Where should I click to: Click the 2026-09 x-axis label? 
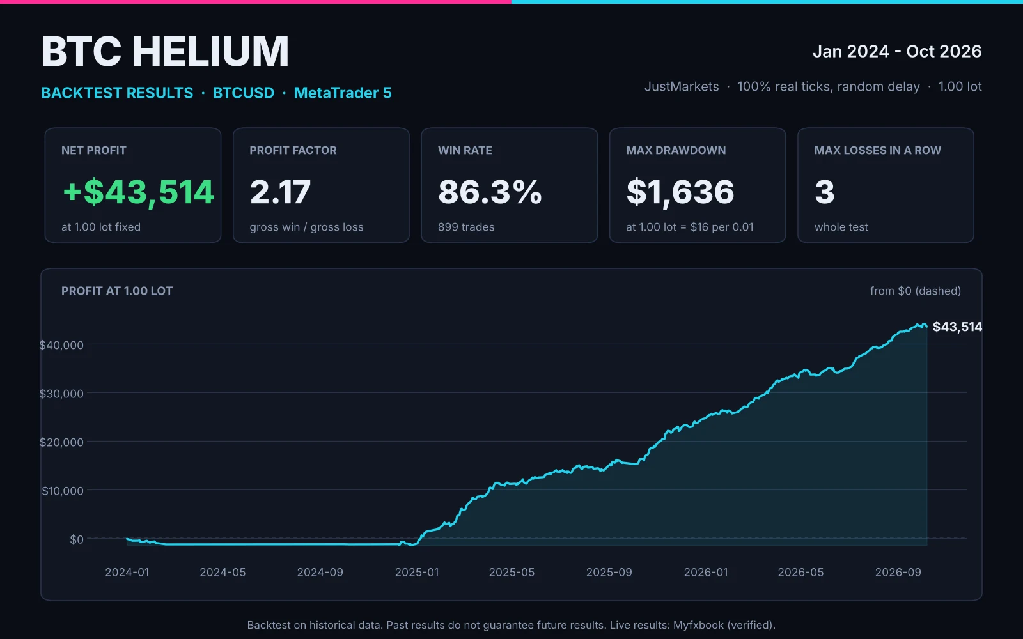coord(898,572)
